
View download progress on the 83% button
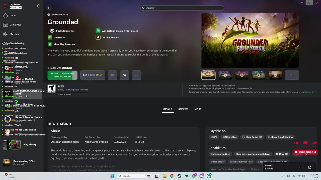click(x=62, y=75)
